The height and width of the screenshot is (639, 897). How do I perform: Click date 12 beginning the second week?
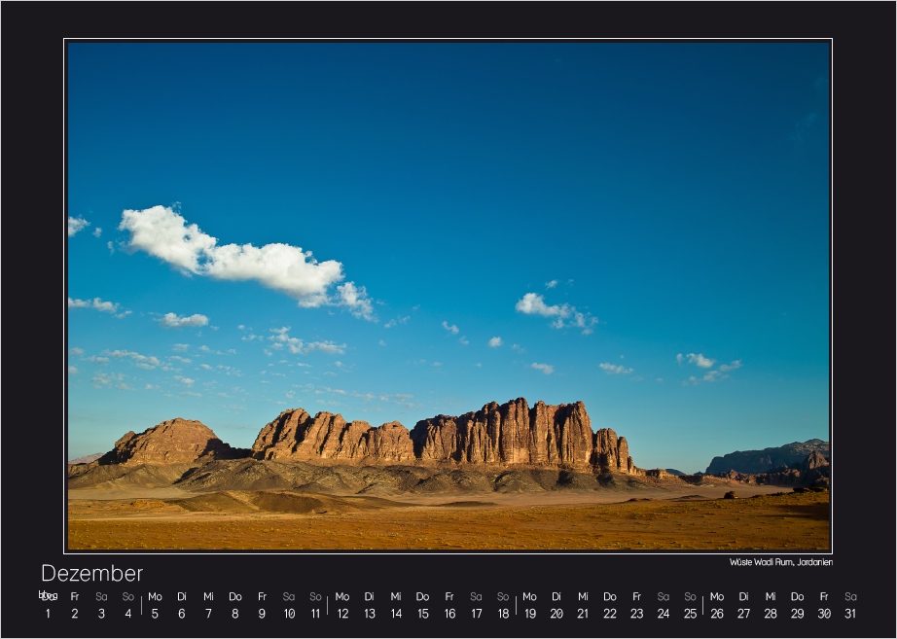click(341, 614)
